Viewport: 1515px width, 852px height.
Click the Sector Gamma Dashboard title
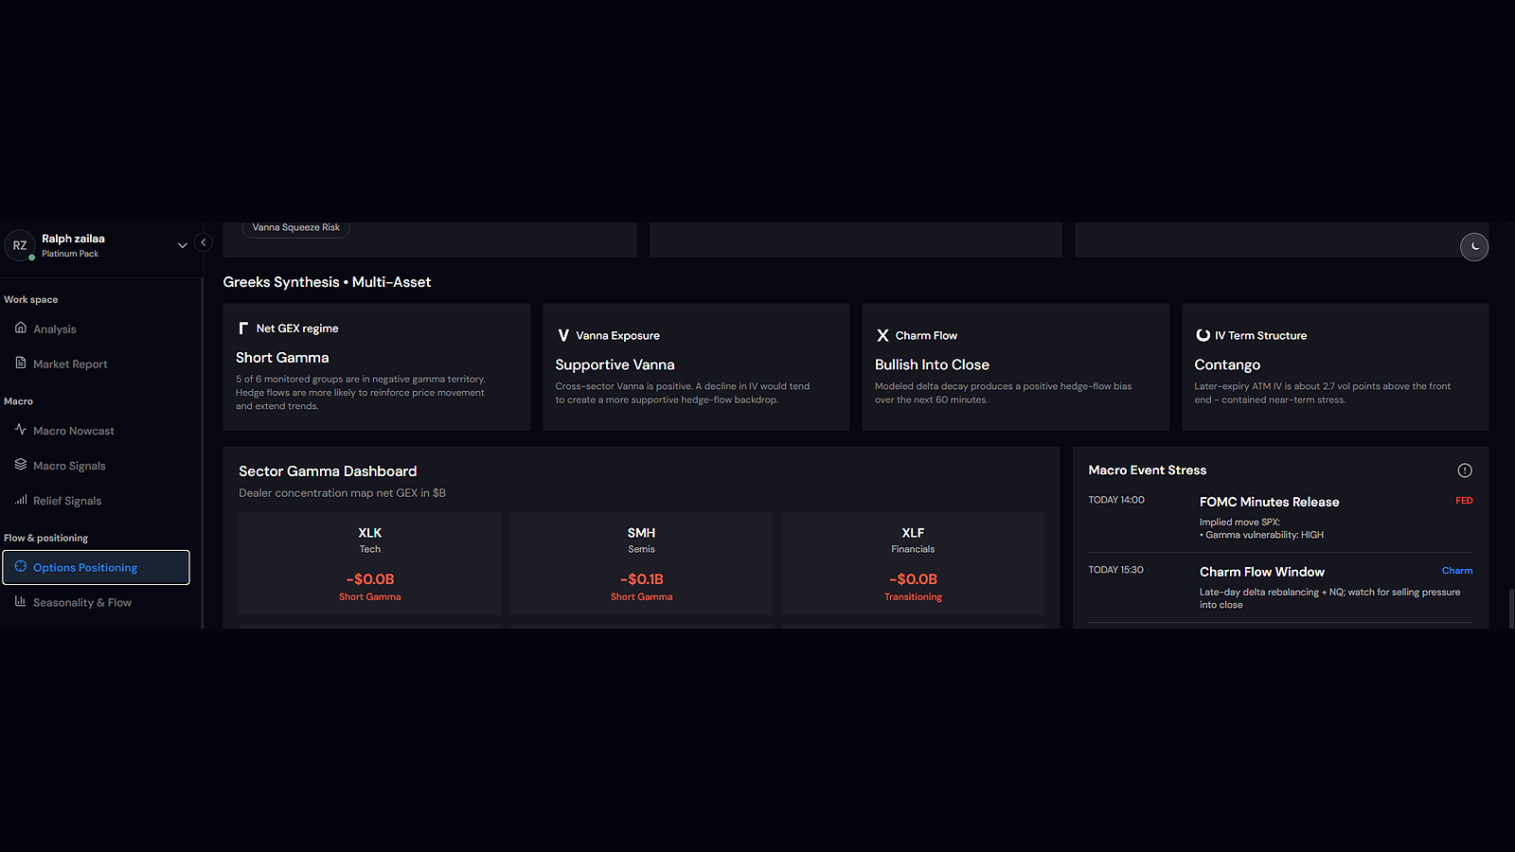coord(328,471)
